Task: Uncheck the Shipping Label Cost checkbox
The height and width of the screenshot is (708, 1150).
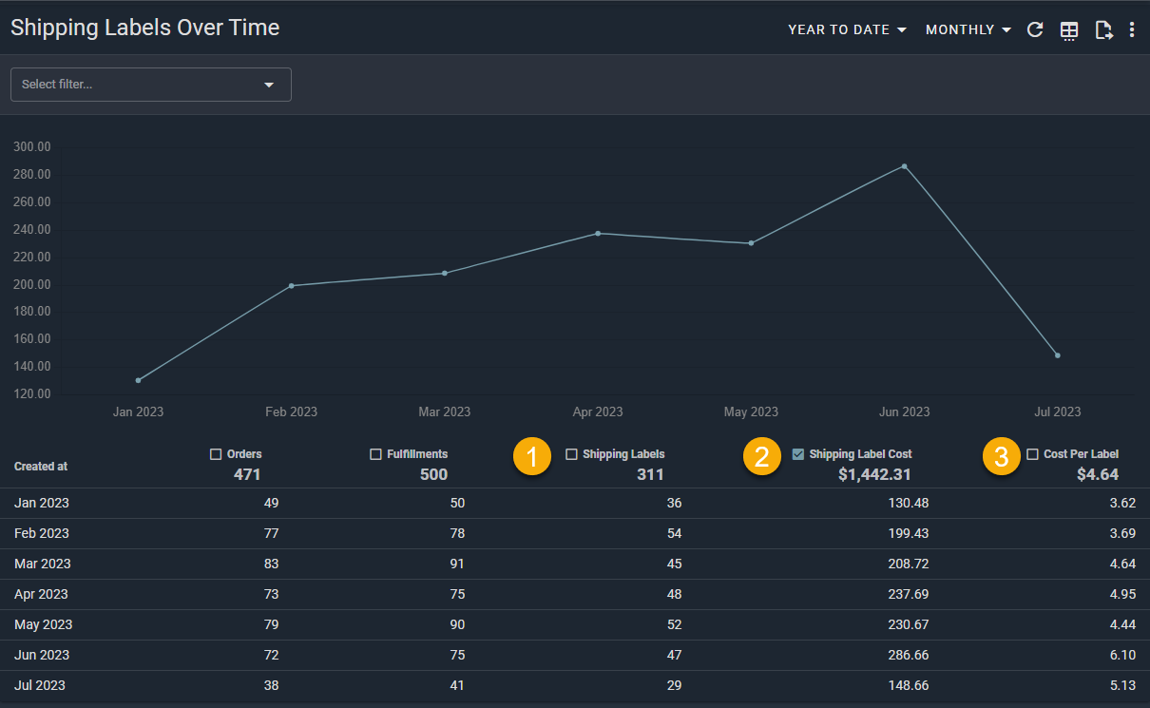Action: pyautogui.click(x=797, y=454)
